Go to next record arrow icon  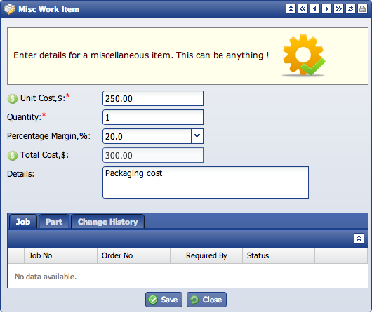pos(326,9)
